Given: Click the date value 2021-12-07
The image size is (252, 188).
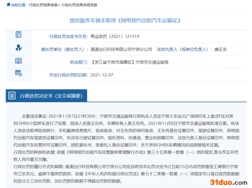Looking at the screenshot, I should 102,75.
